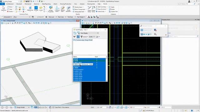Open the References tool
The image size is (200, 112).
(x=30, y=9)
